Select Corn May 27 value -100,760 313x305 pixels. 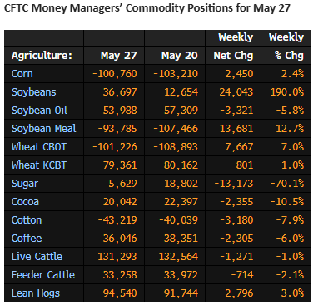coord(115,74)
